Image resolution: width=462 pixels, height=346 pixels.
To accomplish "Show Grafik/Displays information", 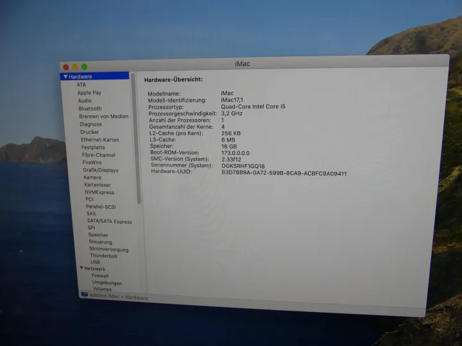I will pyautogui.click(x=101, y=170).
